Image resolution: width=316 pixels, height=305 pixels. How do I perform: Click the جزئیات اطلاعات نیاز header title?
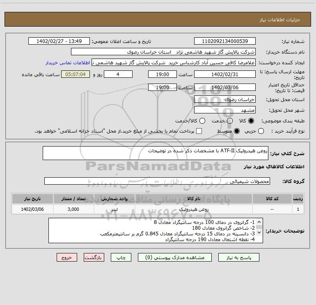[280, 20]
